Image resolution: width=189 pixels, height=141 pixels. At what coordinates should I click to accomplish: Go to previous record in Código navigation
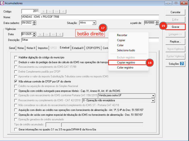tap(50, 11)
